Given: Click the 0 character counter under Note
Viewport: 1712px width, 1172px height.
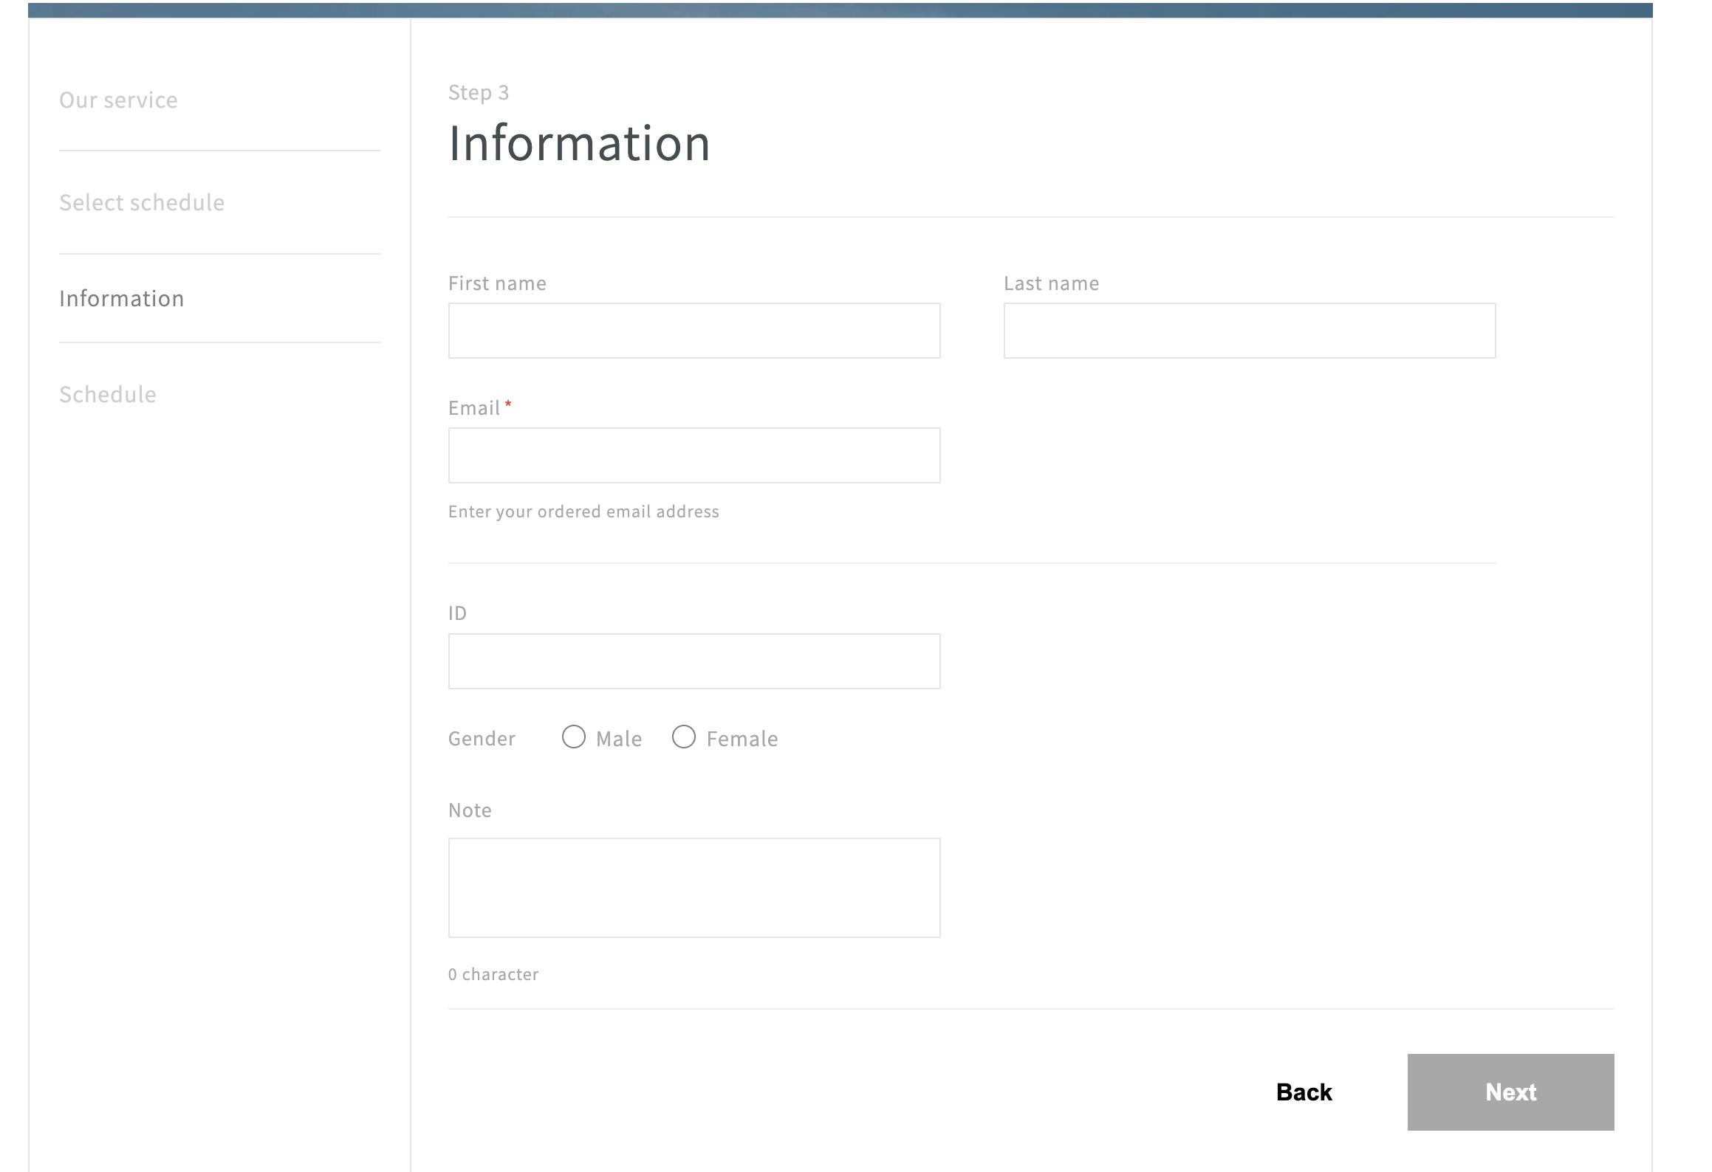Looking at the screenshot, I should (x=493, y=973).
